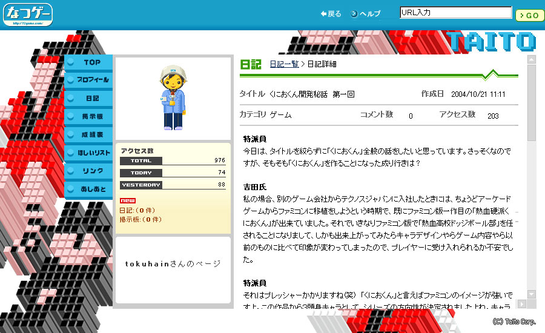Go back with the 戻る link

[x=331, y=14]
